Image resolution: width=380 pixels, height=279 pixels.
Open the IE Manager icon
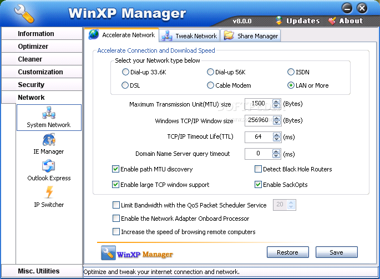tap(49, 139)
